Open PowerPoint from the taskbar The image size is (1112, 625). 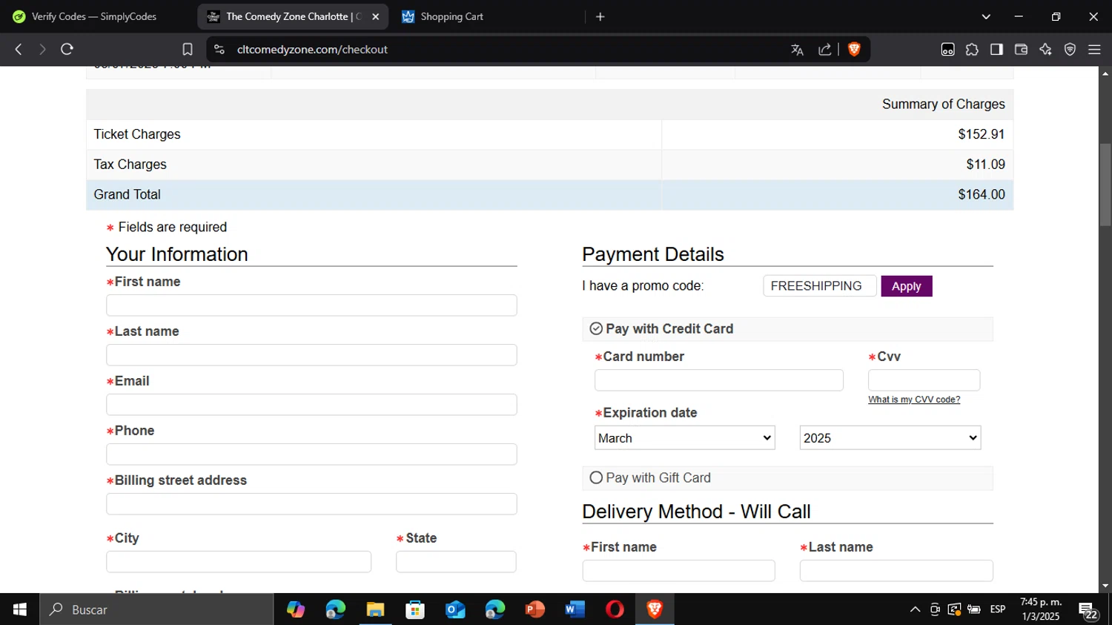535,609
